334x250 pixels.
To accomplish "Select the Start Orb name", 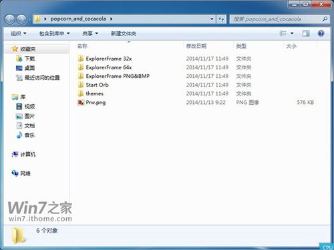I will (x=97, y=85).
